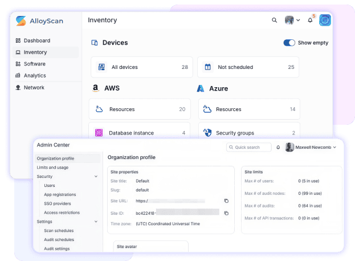Screen dimensions: 355x261
Task: Open Users under Security
Action: tap(50, 185)
